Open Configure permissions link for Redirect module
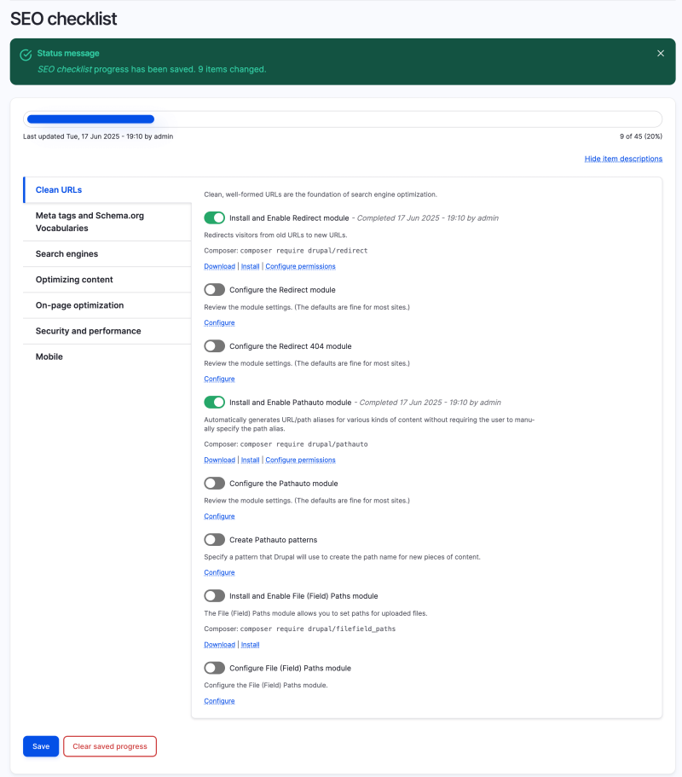682x777 pixels. [x=300, y=267]
